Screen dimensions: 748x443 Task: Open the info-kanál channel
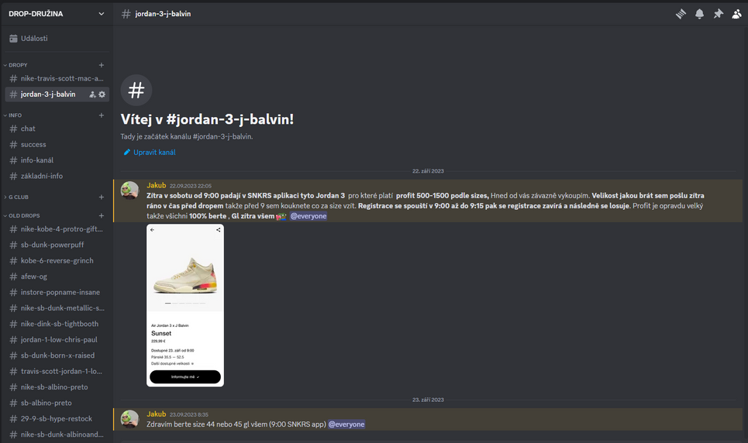pos(37,160)
